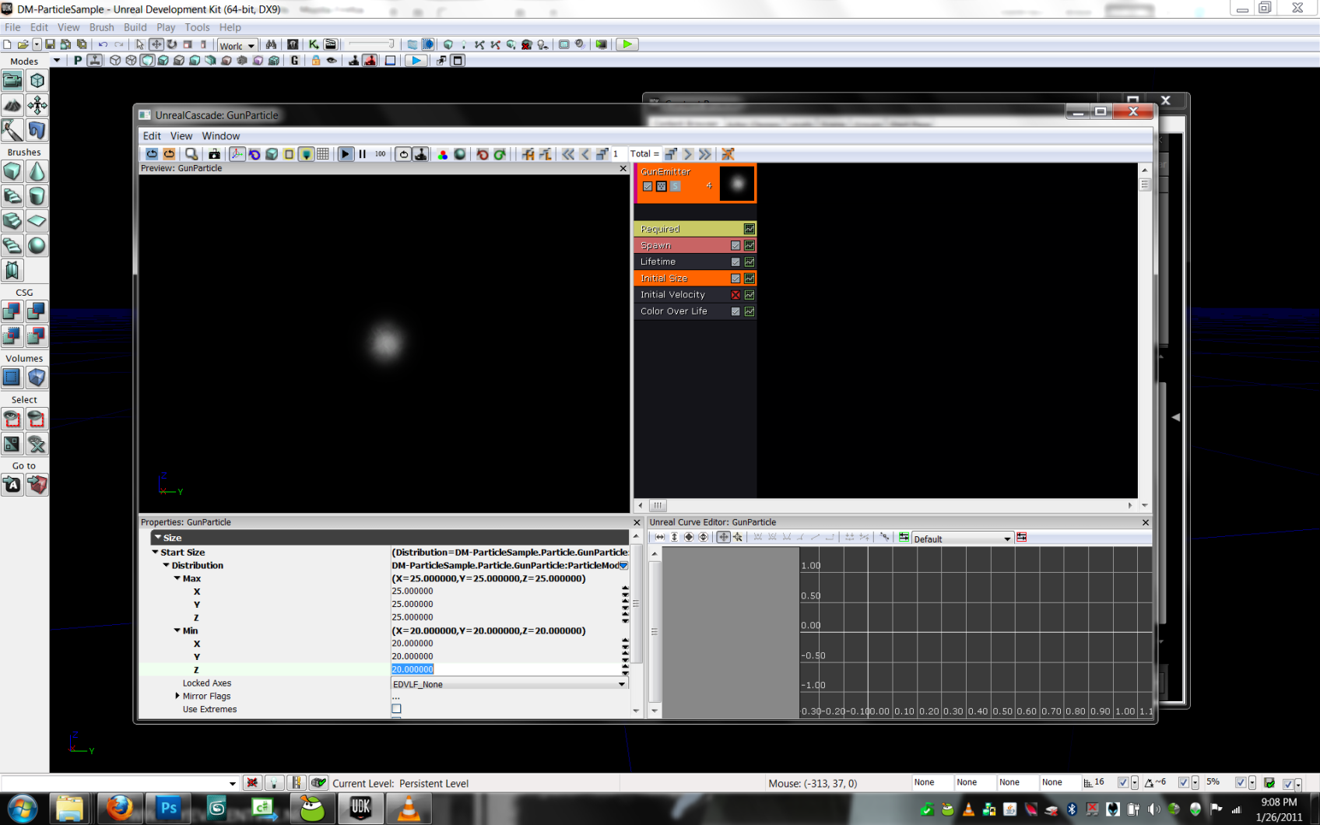
Task: Open Cascade Edit menu
Action: 152,135
